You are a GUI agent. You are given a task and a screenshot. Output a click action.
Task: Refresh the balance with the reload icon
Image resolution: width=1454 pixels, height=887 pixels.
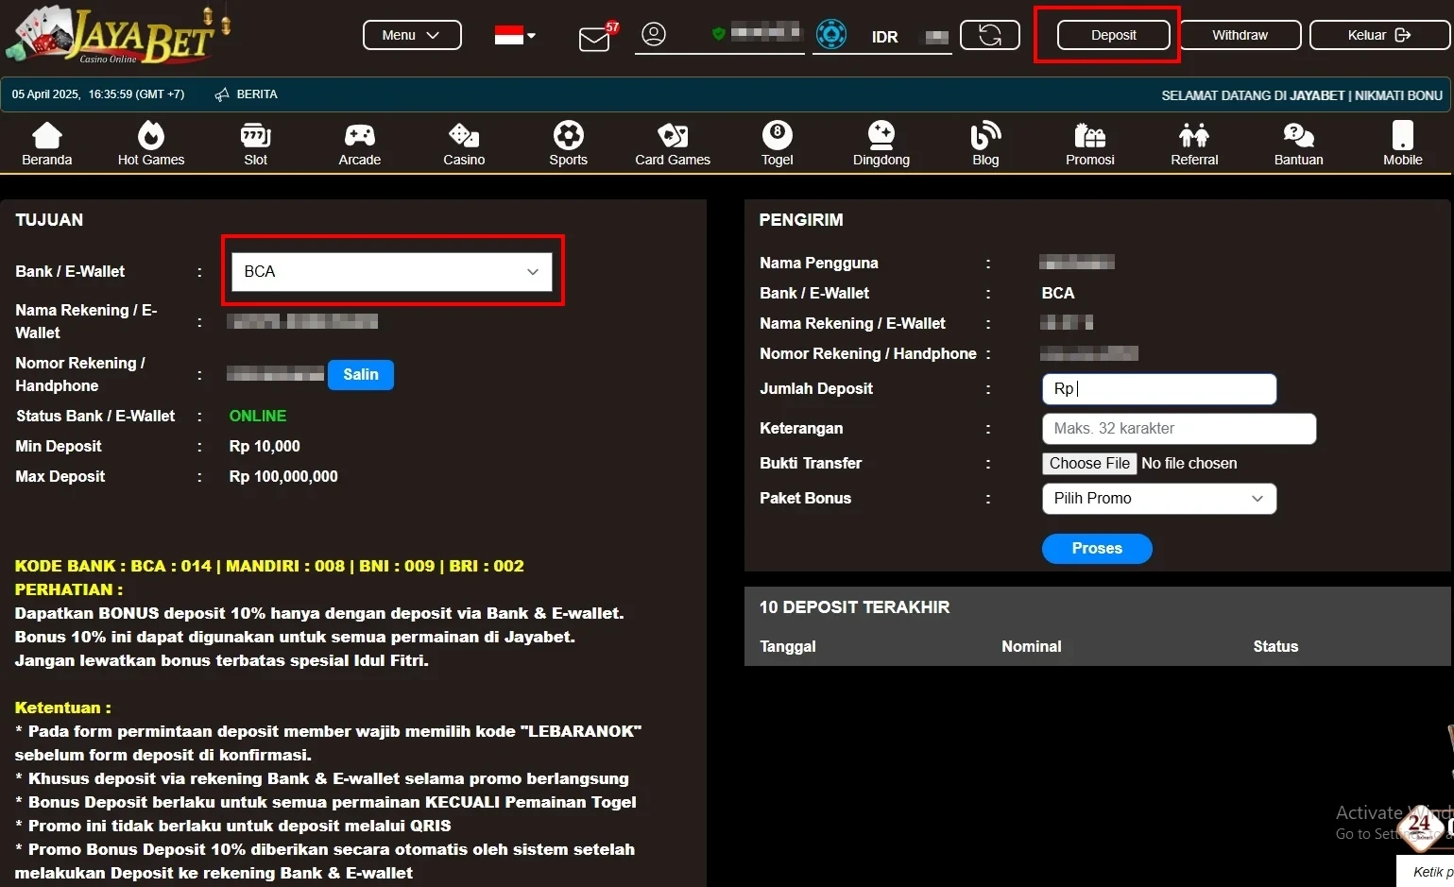point(989,36)
